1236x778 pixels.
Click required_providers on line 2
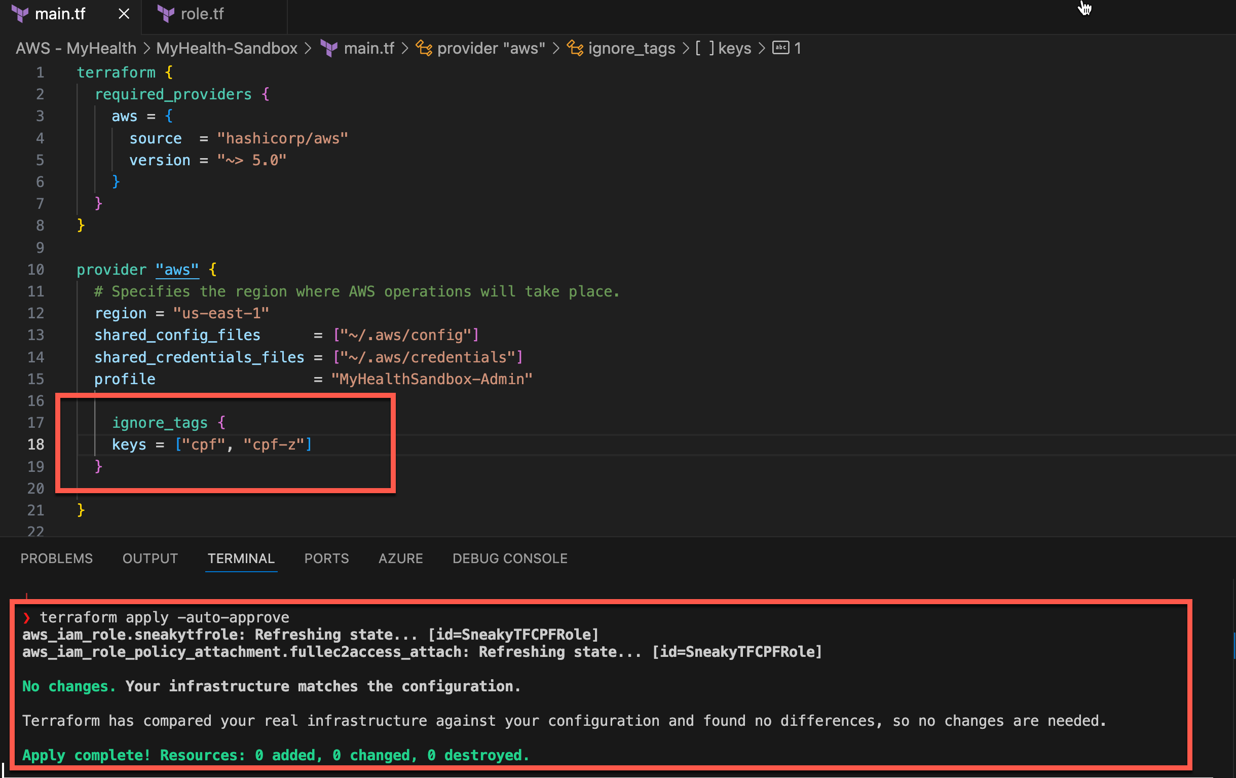[173, 94]
